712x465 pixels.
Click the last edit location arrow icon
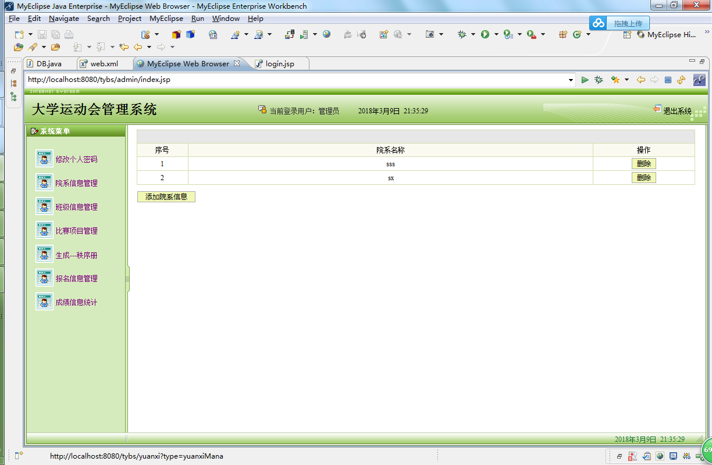[123, 47]
